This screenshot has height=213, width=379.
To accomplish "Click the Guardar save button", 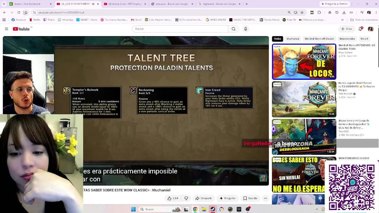I will [250, 198].
